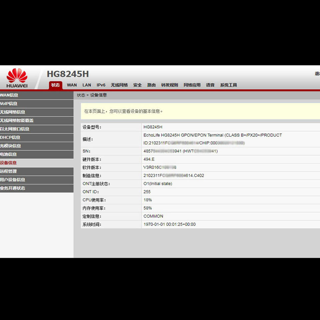Select the LAN tab

point(87,85)
